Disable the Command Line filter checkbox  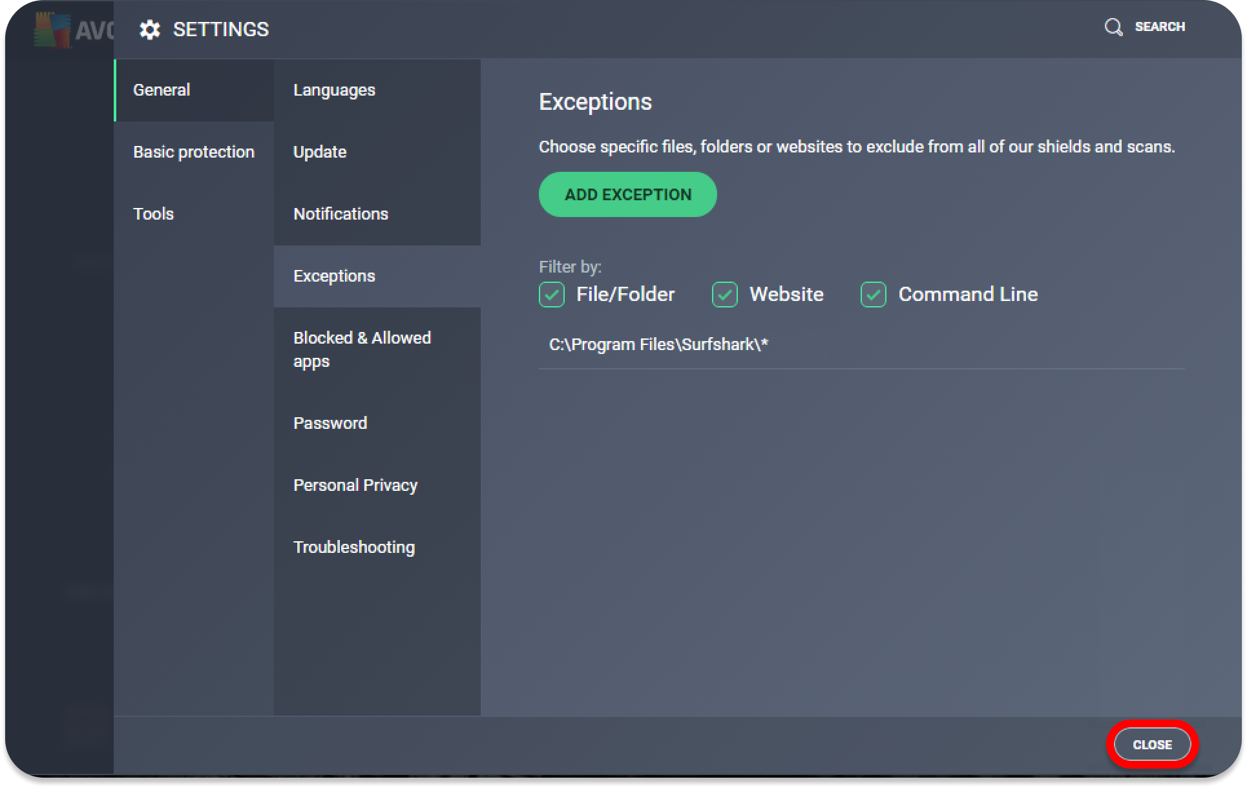click(873, 295)
